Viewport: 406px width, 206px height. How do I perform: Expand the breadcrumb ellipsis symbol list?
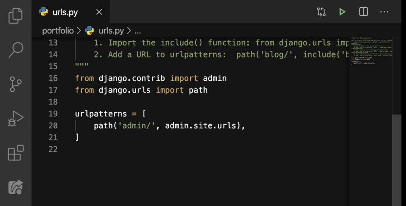(x=138, y=31)
